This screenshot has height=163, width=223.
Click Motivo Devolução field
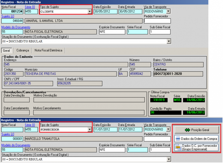tap(89, 100)
